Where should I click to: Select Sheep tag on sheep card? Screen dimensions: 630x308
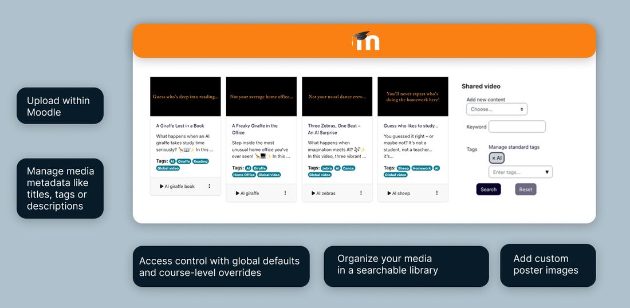tap(403, 168)
